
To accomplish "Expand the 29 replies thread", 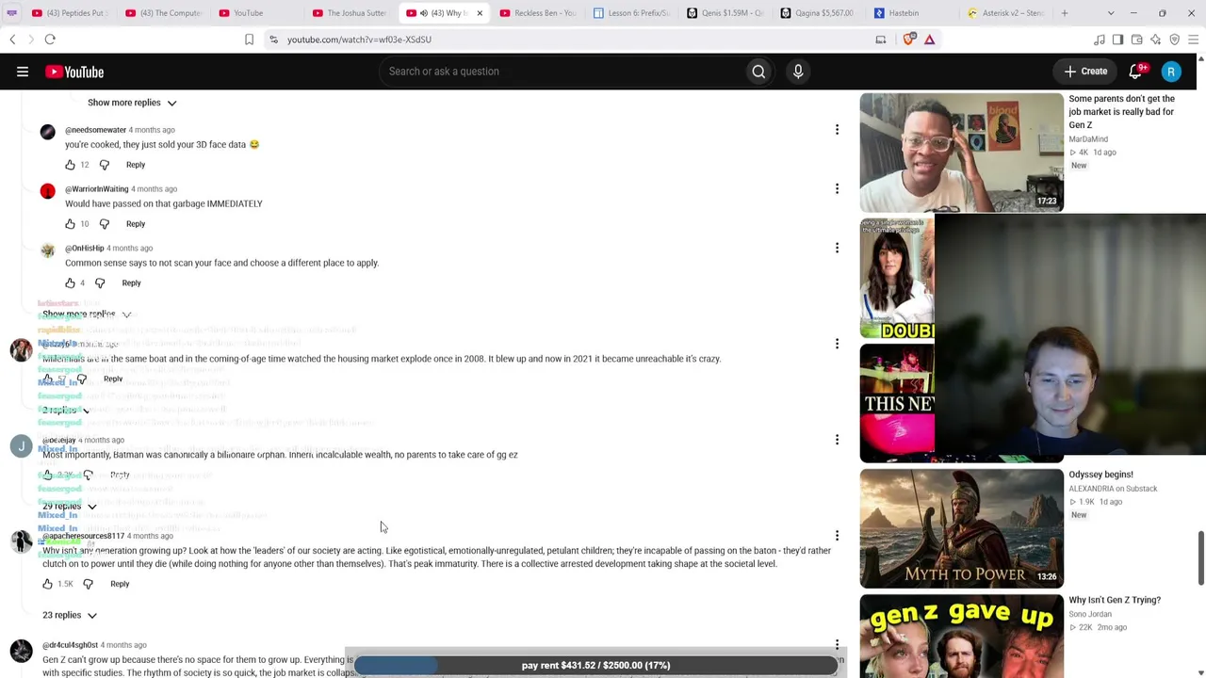I will coord(70,507).
